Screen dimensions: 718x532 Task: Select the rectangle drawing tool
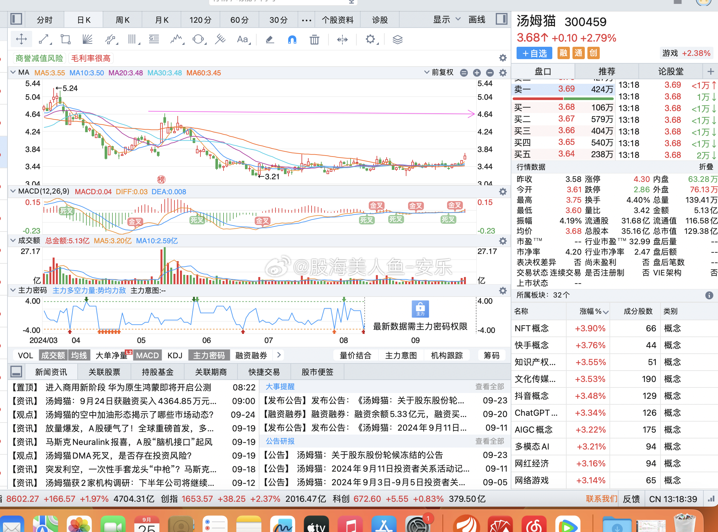point(65,39)
